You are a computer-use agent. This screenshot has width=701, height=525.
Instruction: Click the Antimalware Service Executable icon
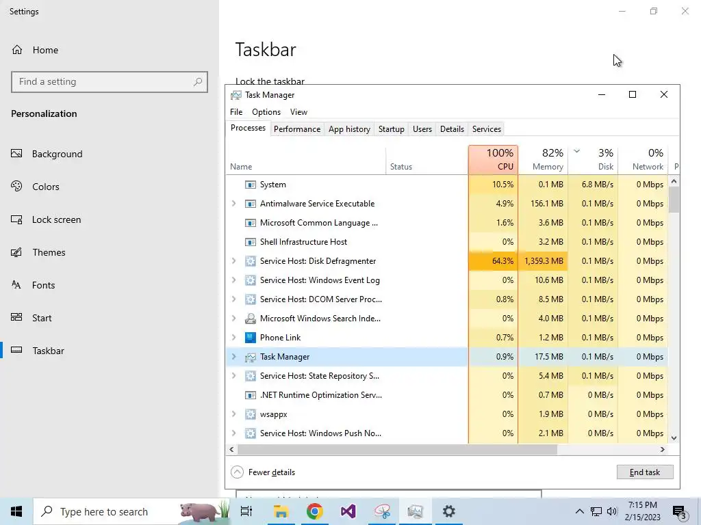click(251, 204)
